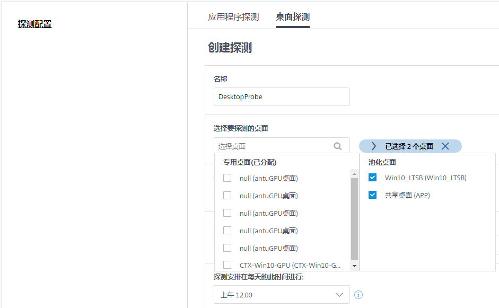Clear selected desktops with the X icon
The height and width of the screenshot is (308, 499).
tap(445, 146)
